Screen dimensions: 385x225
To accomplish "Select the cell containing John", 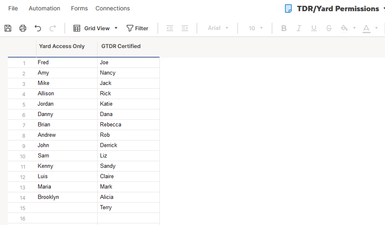I will 67,145.
